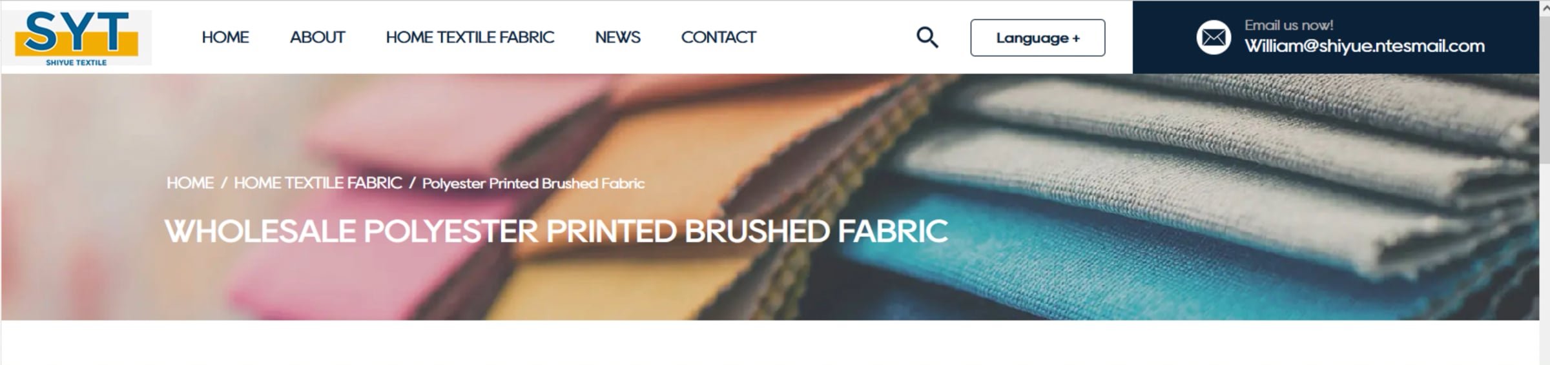The image size is (1550, 365).
Task: Click the Wholesale Polyester Printed Brushed Fabric heading
Action: tap(557, 232)
